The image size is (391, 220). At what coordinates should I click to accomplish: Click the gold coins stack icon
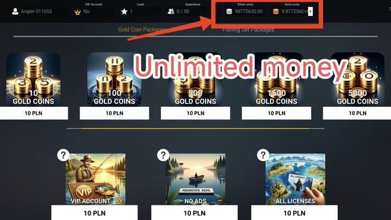276,12
